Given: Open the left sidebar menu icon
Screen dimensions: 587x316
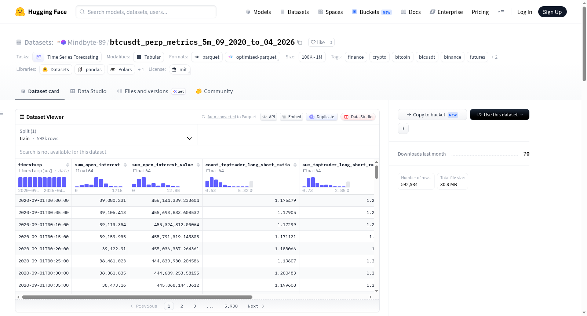Looking at the screenshot, I should click(x=1, y=113).
